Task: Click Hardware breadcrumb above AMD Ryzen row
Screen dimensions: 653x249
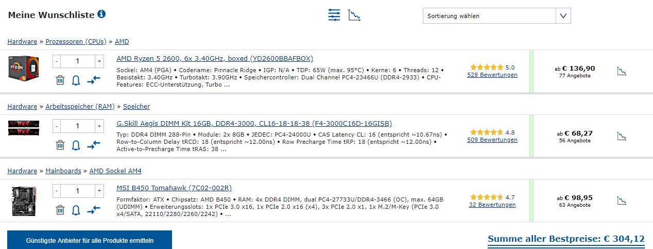Action: (22, 41)
